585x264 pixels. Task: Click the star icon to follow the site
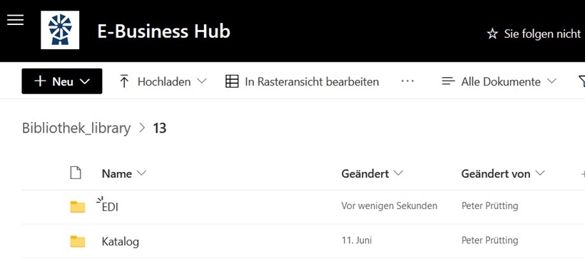coord(492,34)
